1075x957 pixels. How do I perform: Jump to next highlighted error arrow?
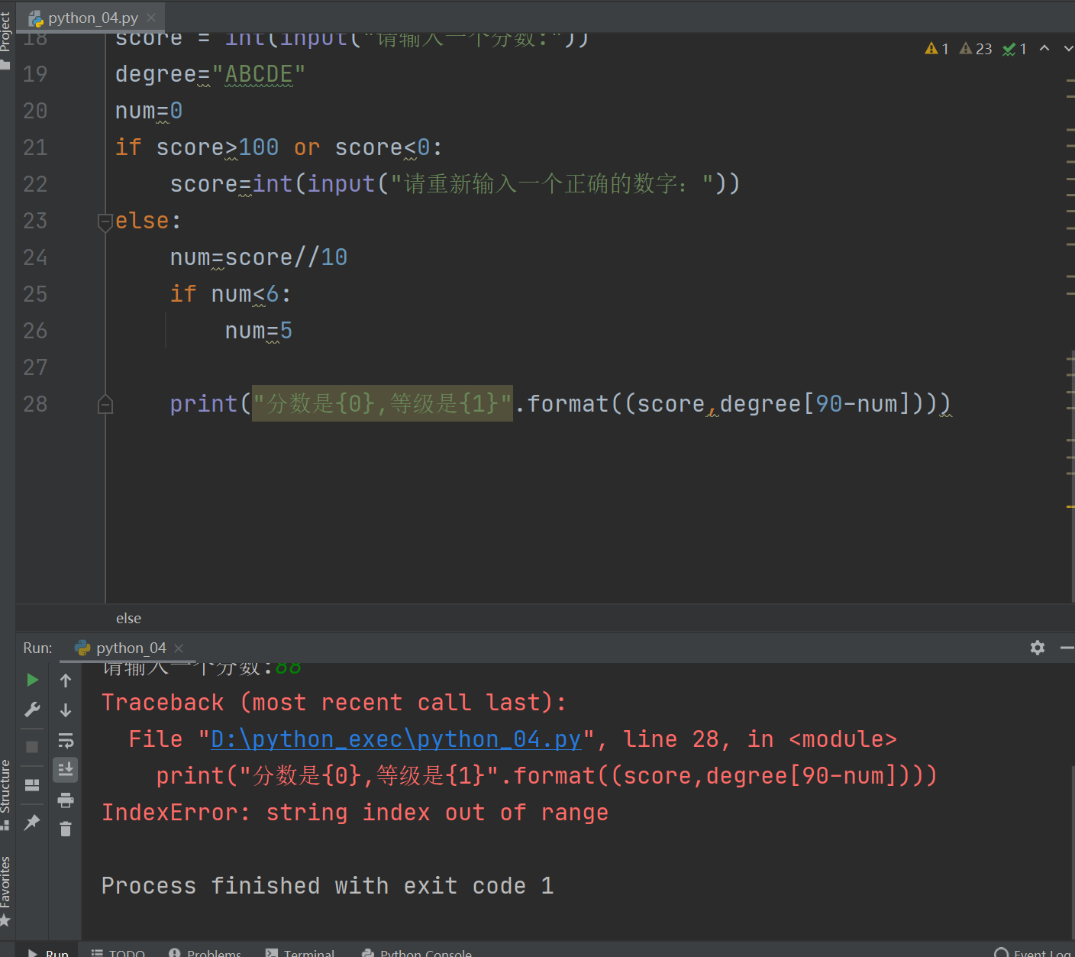pyautogui.click(x=1067, y=48)
